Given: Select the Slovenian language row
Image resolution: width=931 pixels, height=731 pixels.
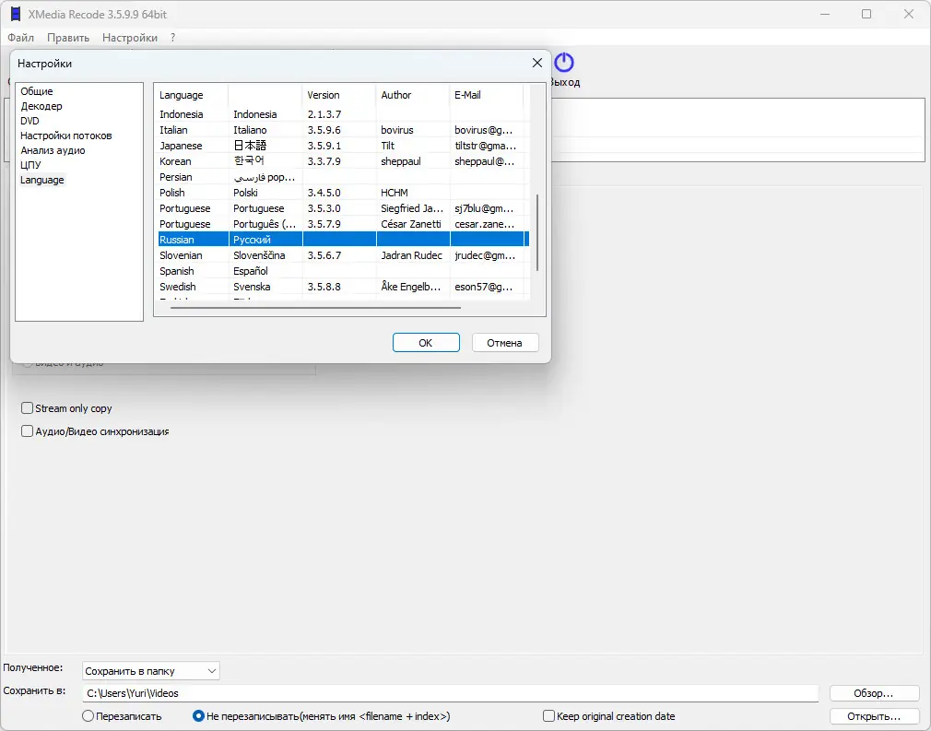Looking at the screenshot, I should click(342, 255).
